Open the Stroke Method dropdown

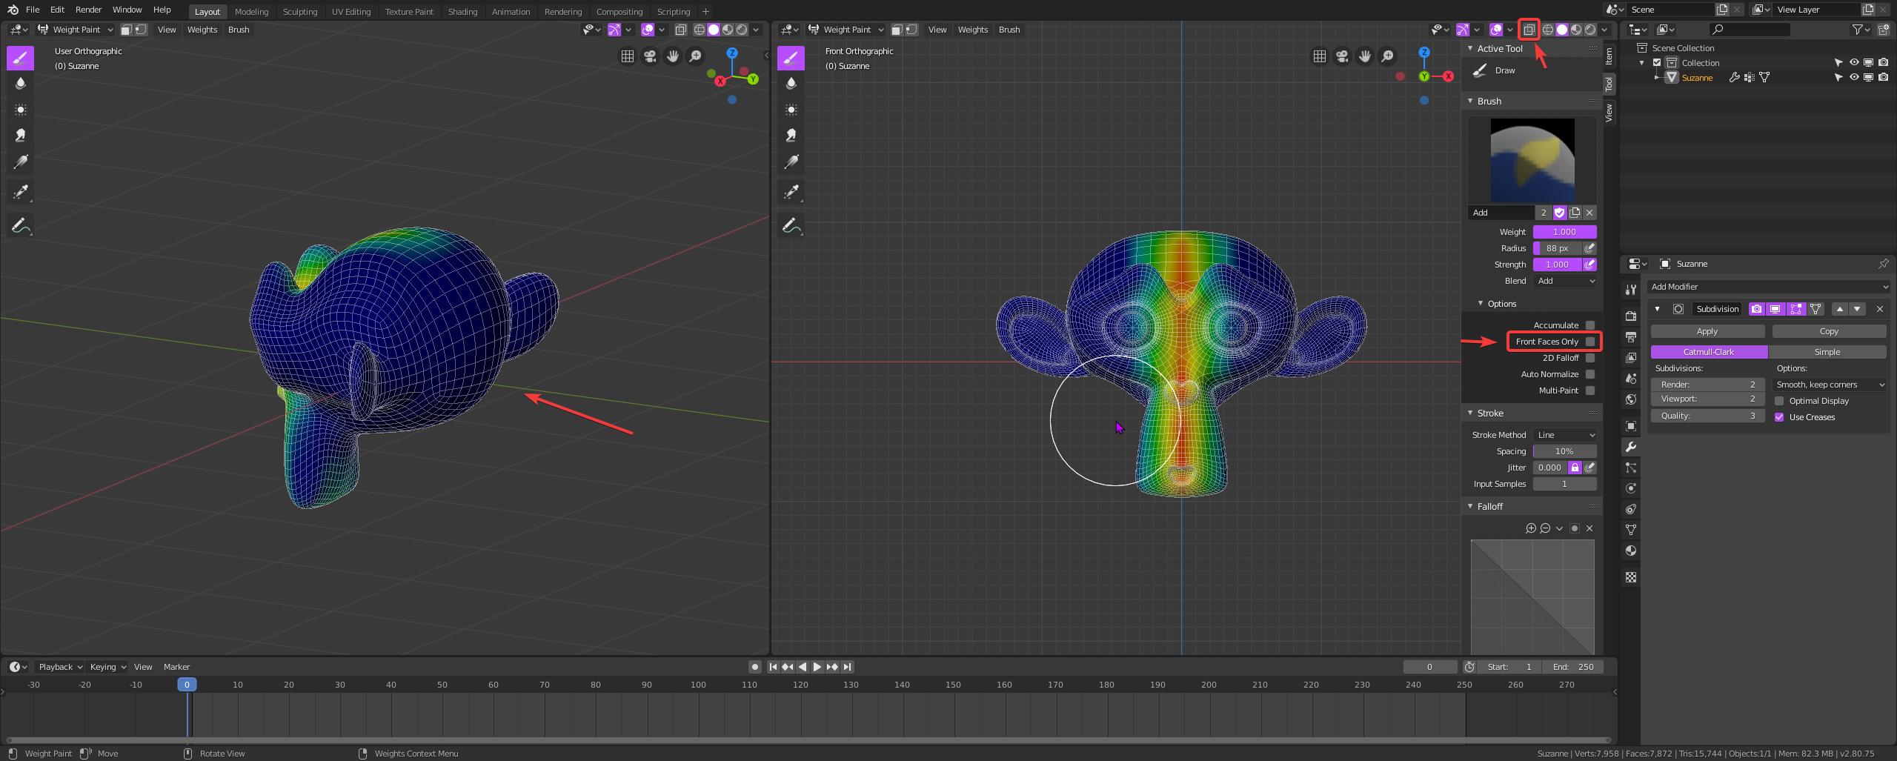[x=1564, y=435]
